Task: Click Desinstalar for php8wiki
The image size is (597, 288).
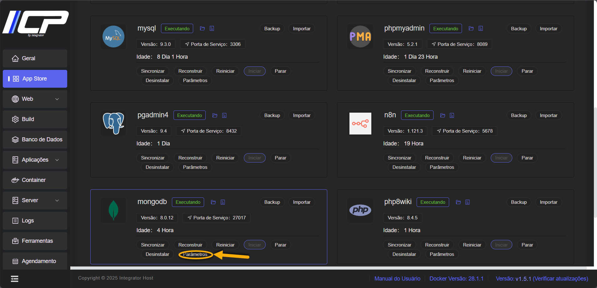Action: click(x=404, y=254)
